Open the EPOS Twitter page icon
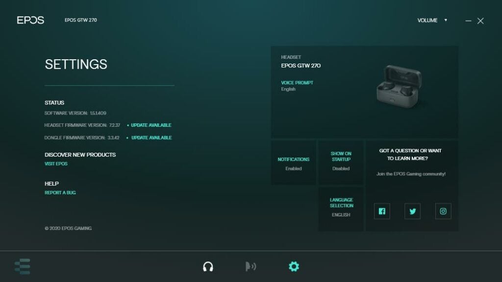Screen dimensions: 502x282 (x=412, y=211)
